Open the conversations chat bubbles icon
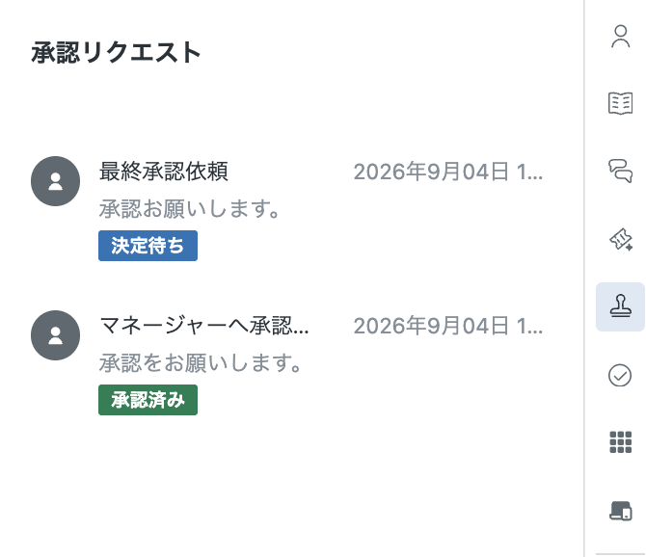Screen dimensions: 646x557 pos(620,171)
